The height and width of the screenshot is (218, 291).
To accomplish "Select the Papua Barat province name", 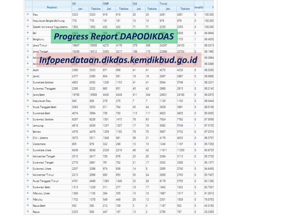I will coord(39,206).
